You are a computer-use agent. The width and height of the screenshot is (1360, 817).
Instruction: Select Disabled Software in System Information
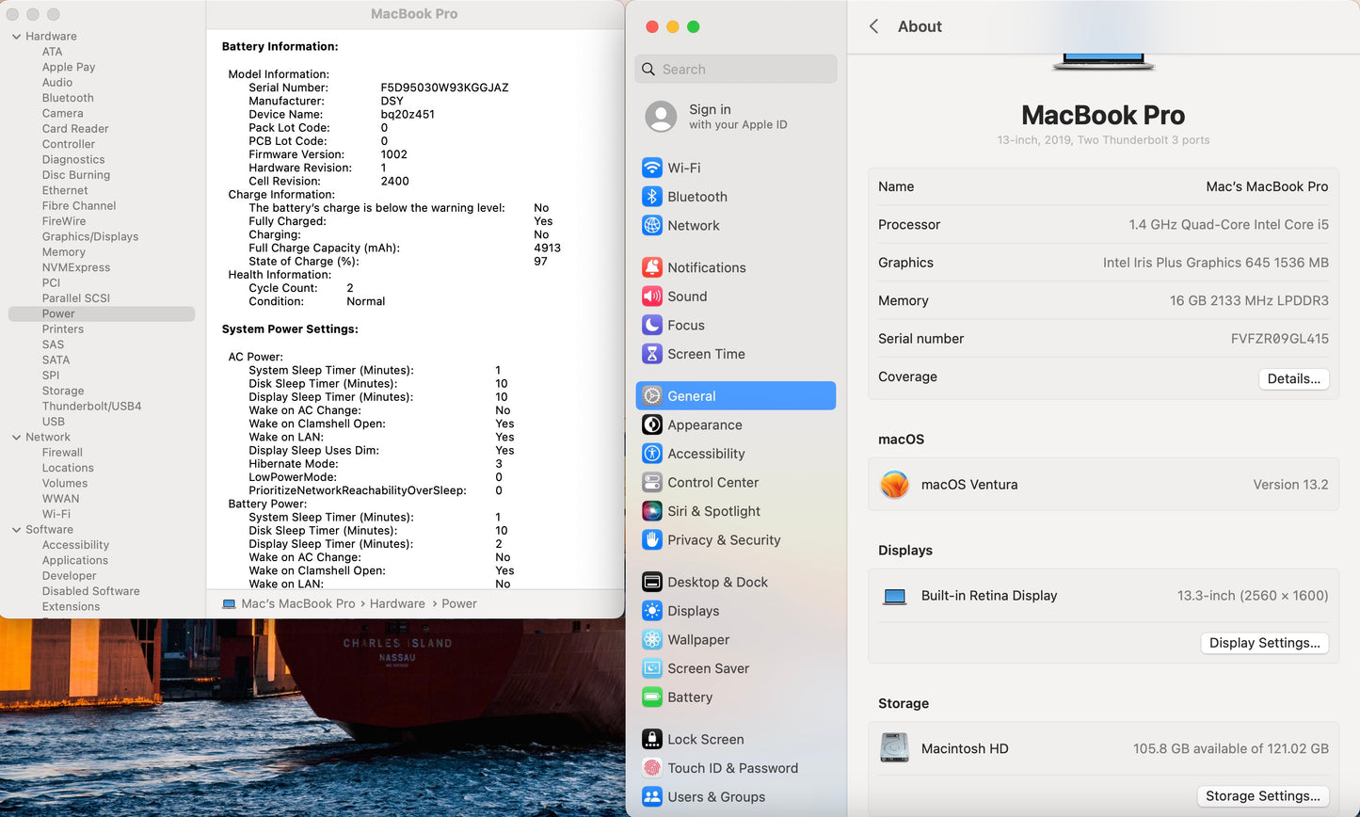click(90, 591)
